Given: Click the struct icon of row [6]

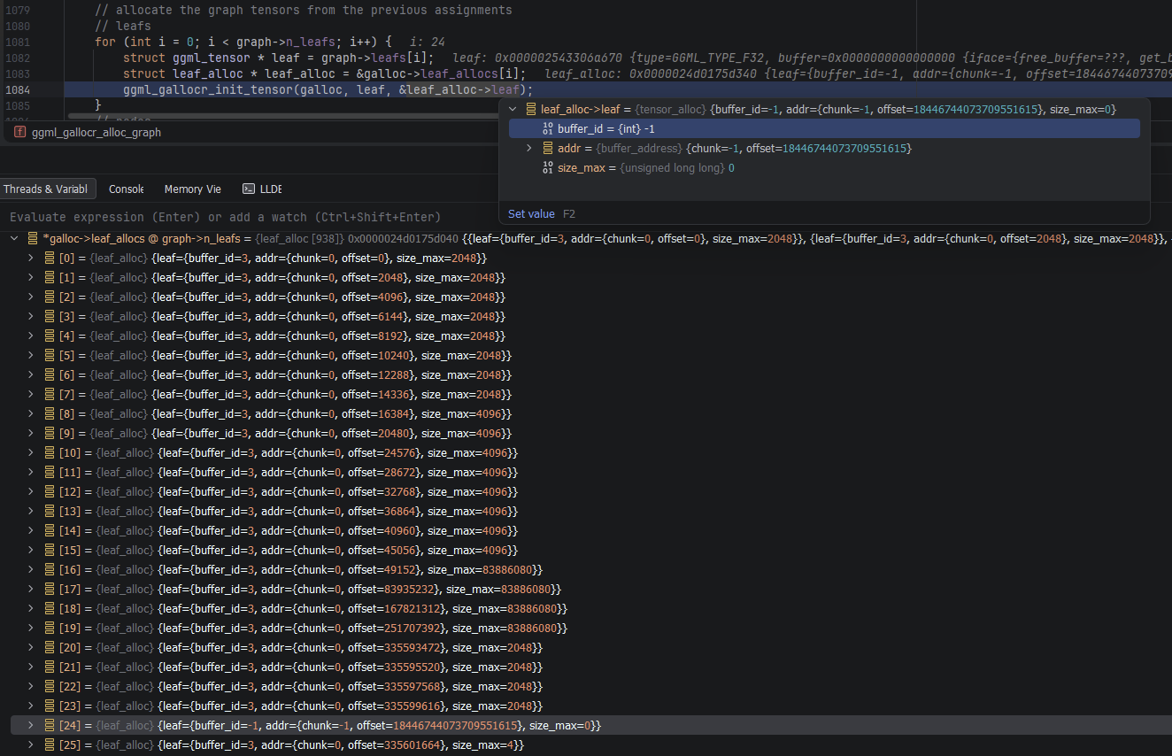Looking at the screenshot, I should (x=50, y=374).
